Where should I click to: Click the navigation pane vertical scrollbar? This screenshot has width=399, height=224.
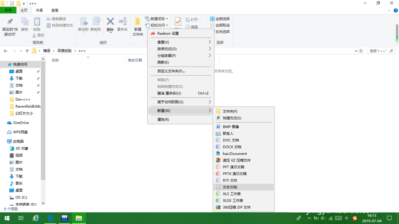click(x=43, y=132)
